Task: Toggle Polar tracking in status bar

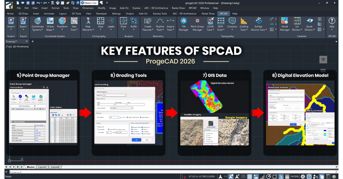Action: coord(268,176)
